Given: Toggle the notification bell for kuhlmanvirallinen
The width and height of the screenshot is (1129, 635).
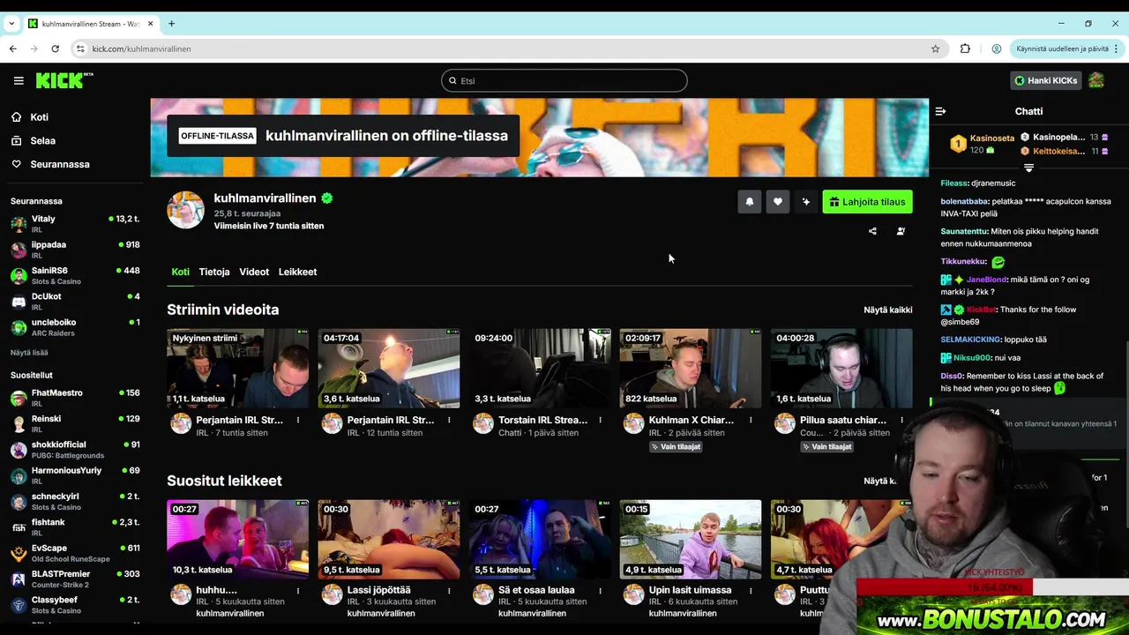Looking at the screenshot, I should click(x=750, y=202).
